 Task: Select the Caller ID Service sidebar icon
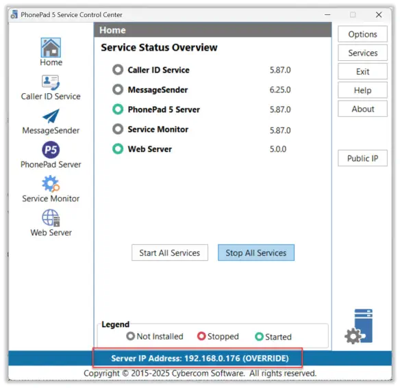(51, 83)
